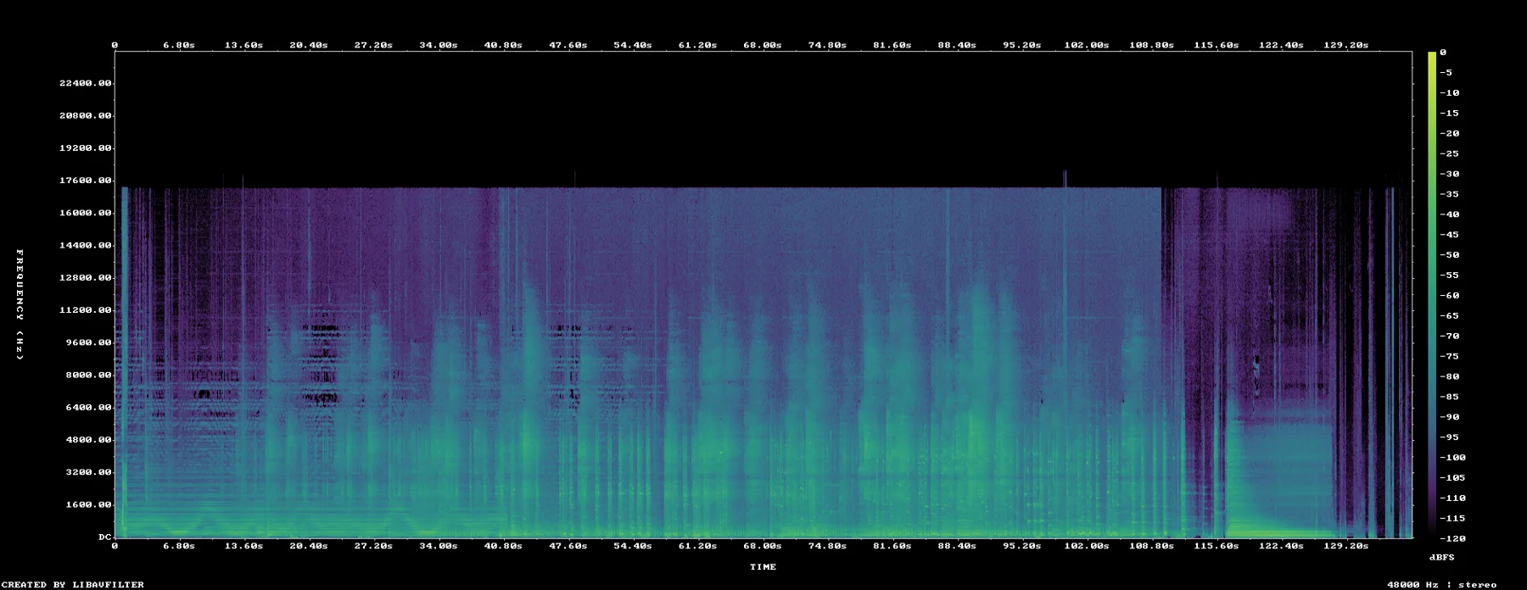Viewport: 1527px width, 590px height.
Task: Click the 12800.00 frequency axis label
Action: (86, 277)
